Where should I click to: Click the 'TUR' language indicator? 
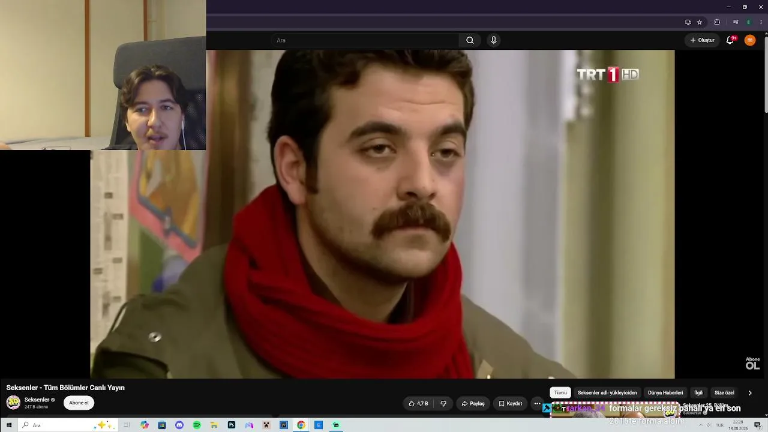[719, 425]
